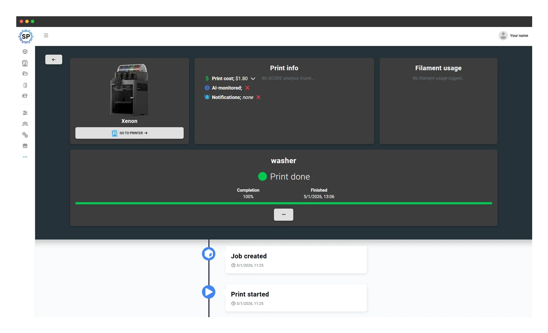The image size is (548, 333).
Task: Click the 'washer' job name
Action: 283,161
